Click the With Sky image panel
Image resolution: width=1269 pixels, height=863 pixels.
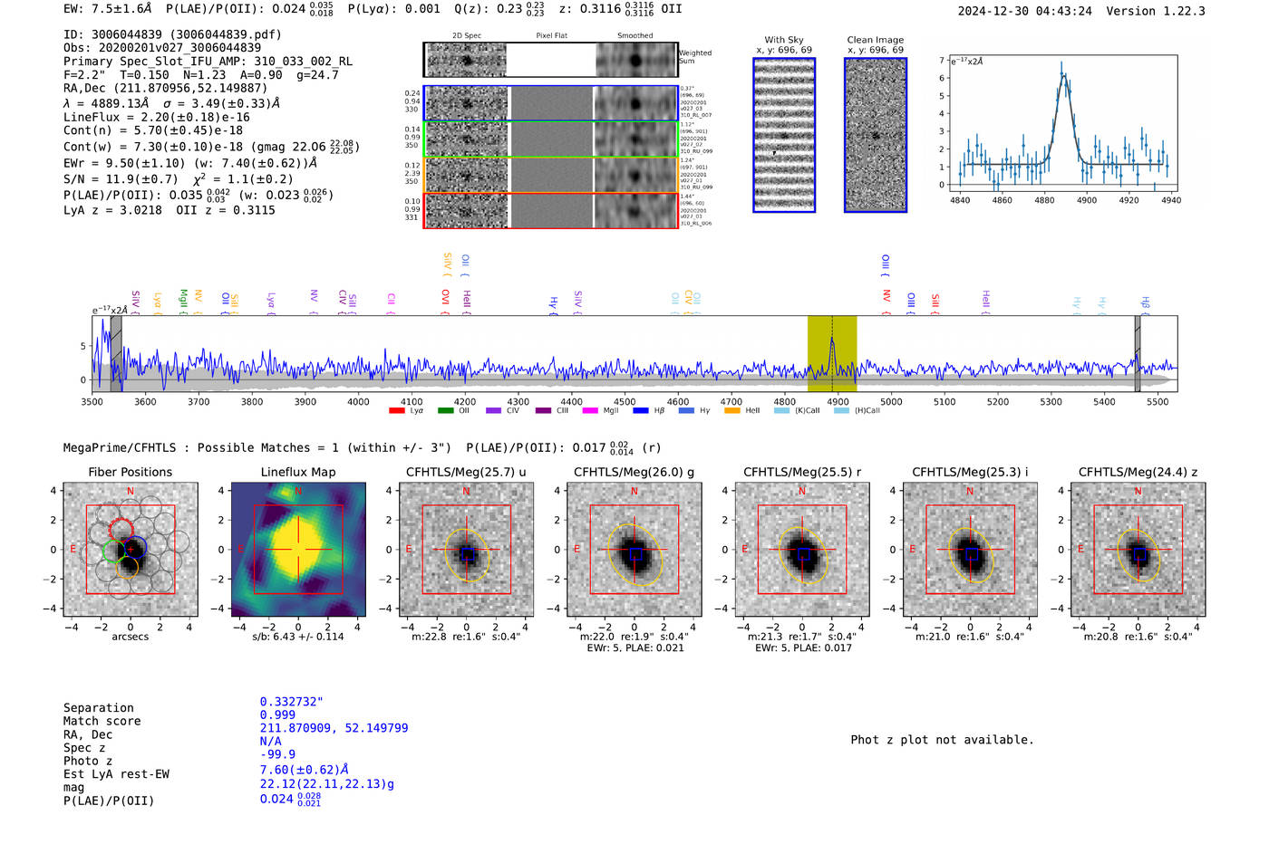coord(784,135)
